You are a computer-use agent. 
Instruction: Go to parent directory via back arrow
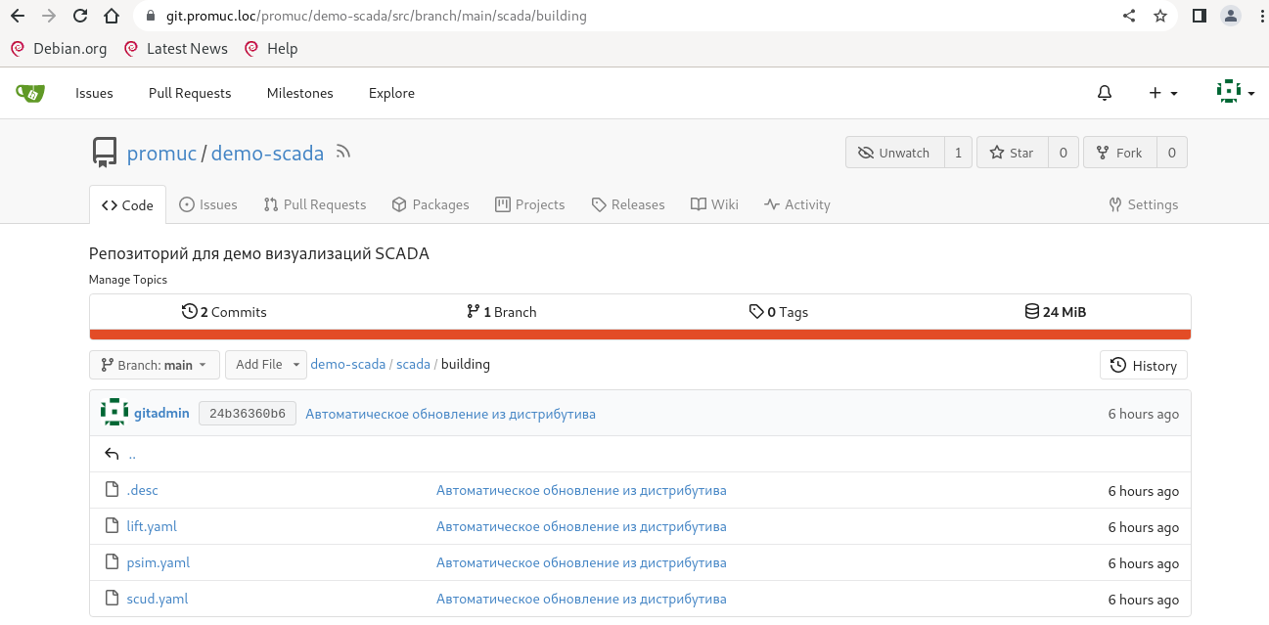pyautogui.click(x=112, y=454)
